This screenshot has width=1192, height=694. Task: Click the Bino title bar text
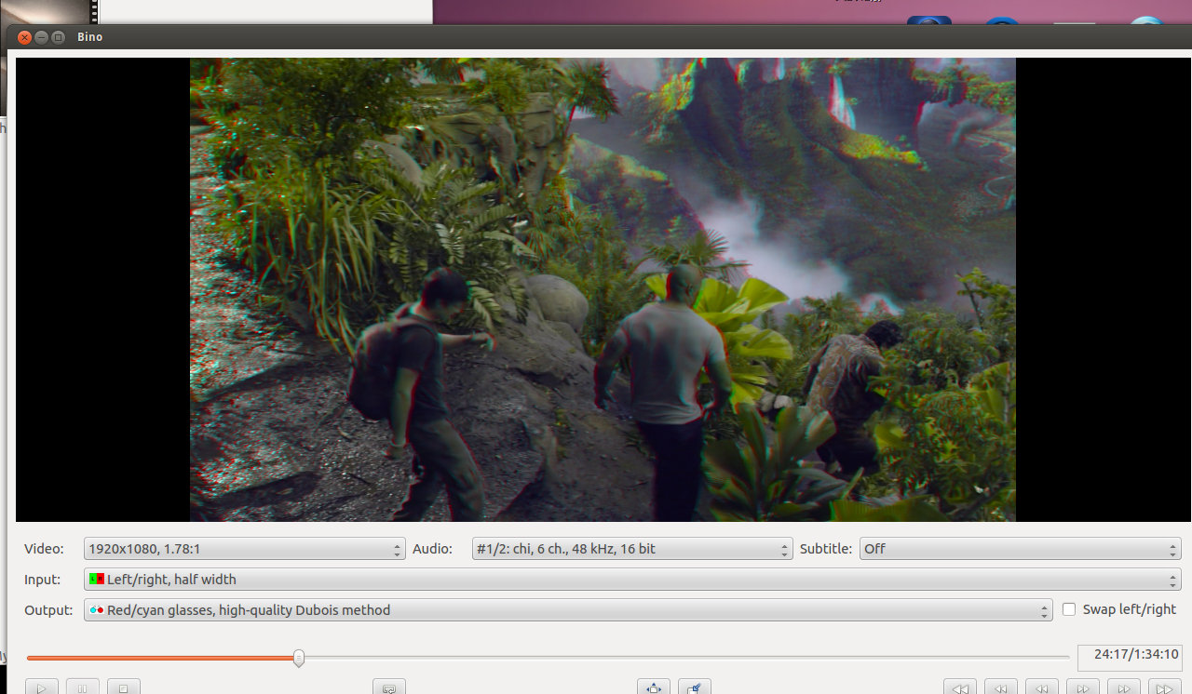[90, 37]
